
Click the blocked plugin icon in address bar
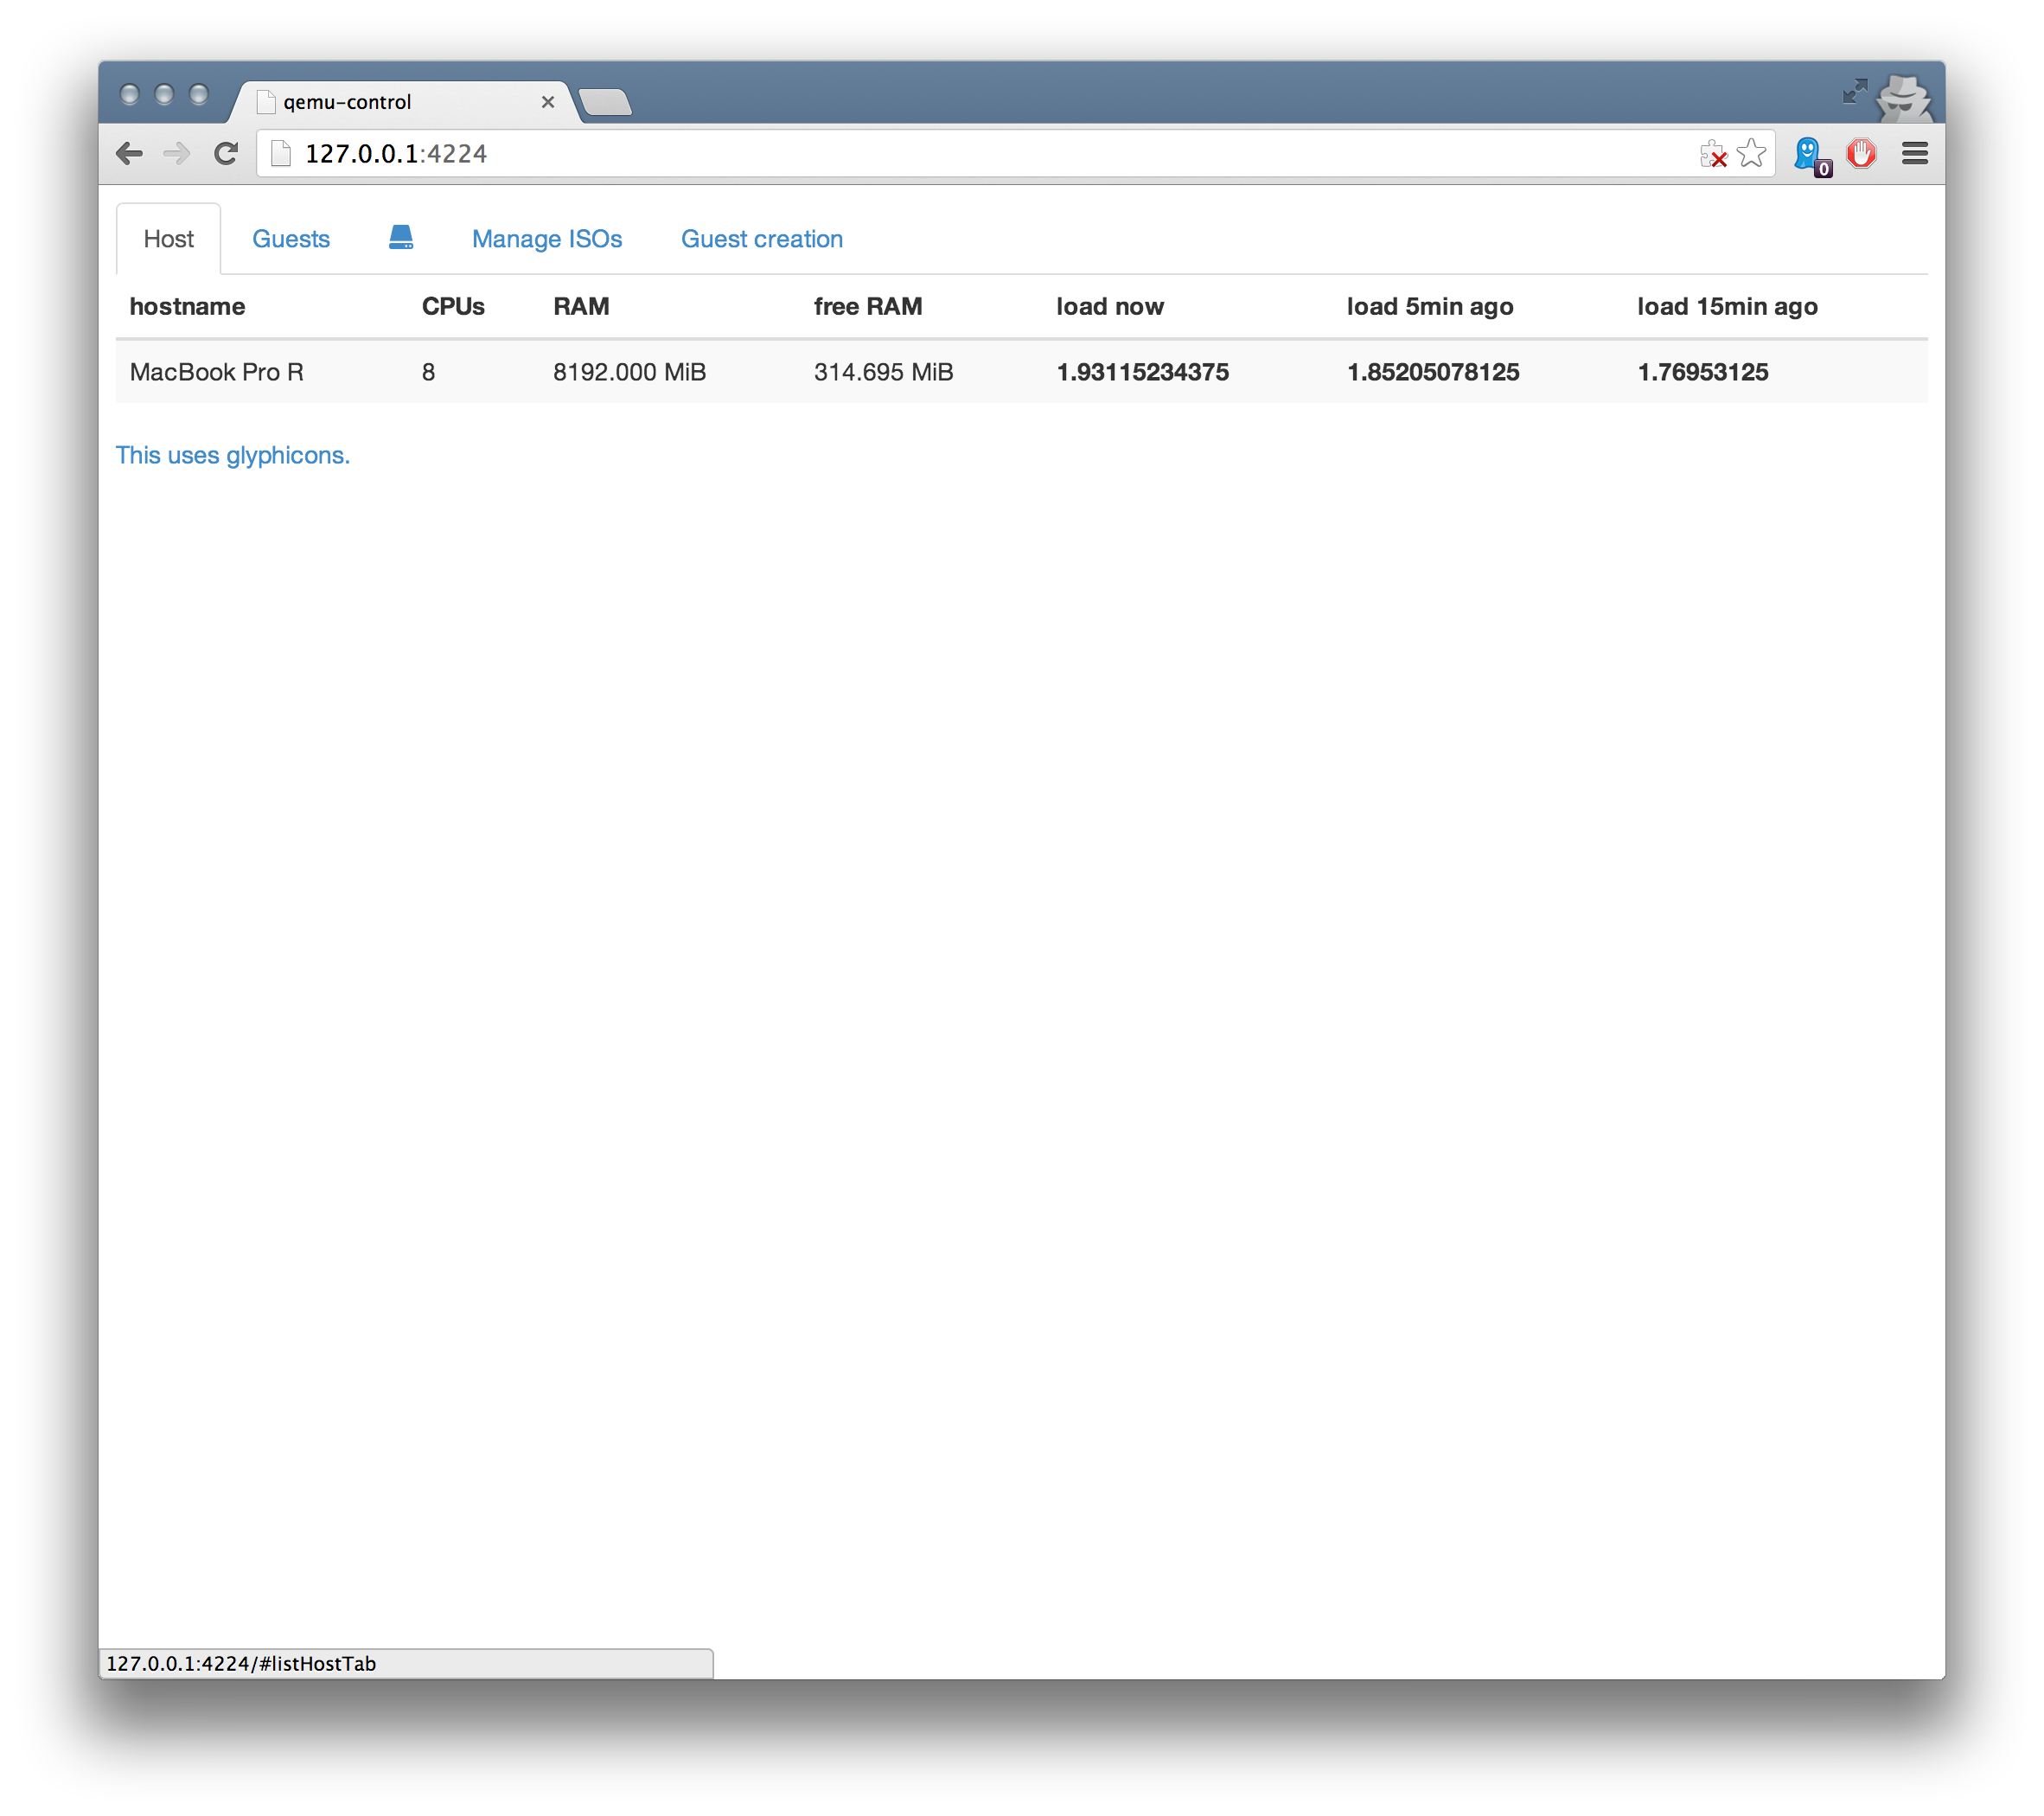point(1713,154)
